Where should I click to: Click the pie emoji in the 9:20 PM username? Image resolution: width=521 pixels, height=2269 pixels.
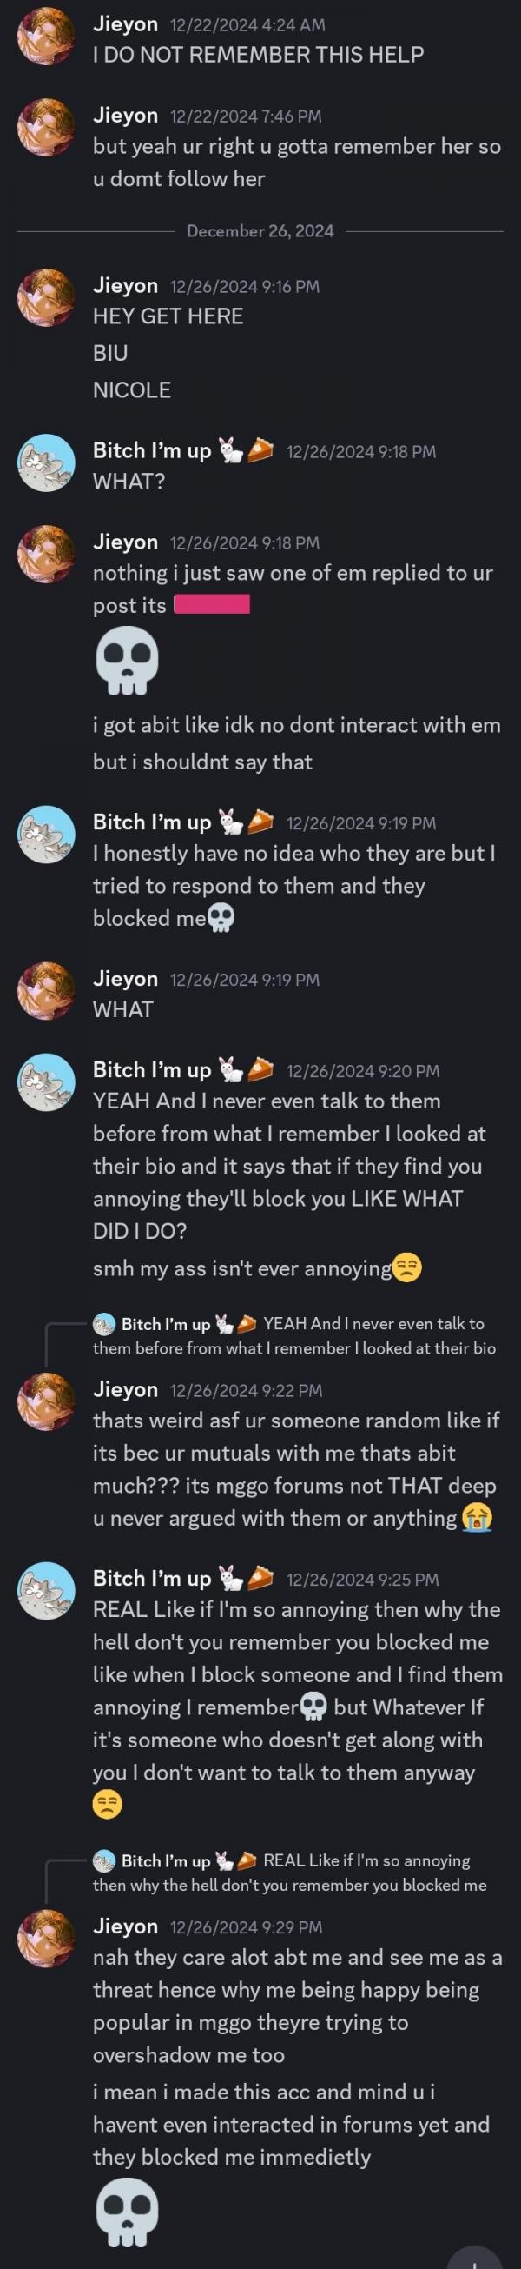pos(260,1070)
